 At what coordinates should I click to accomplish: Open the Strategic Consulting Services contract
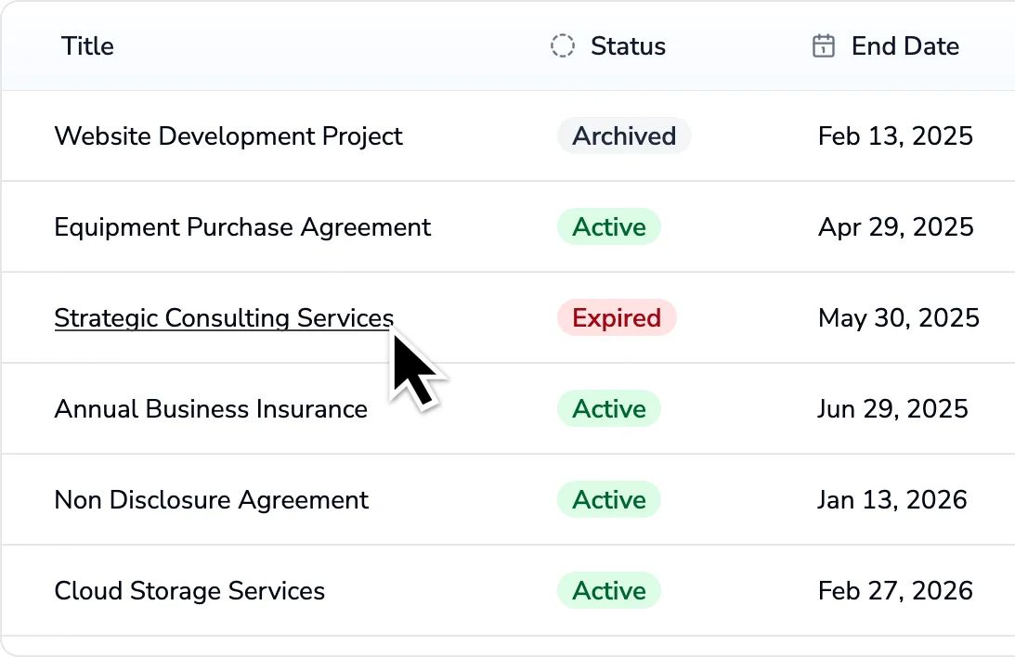point(223,317)
